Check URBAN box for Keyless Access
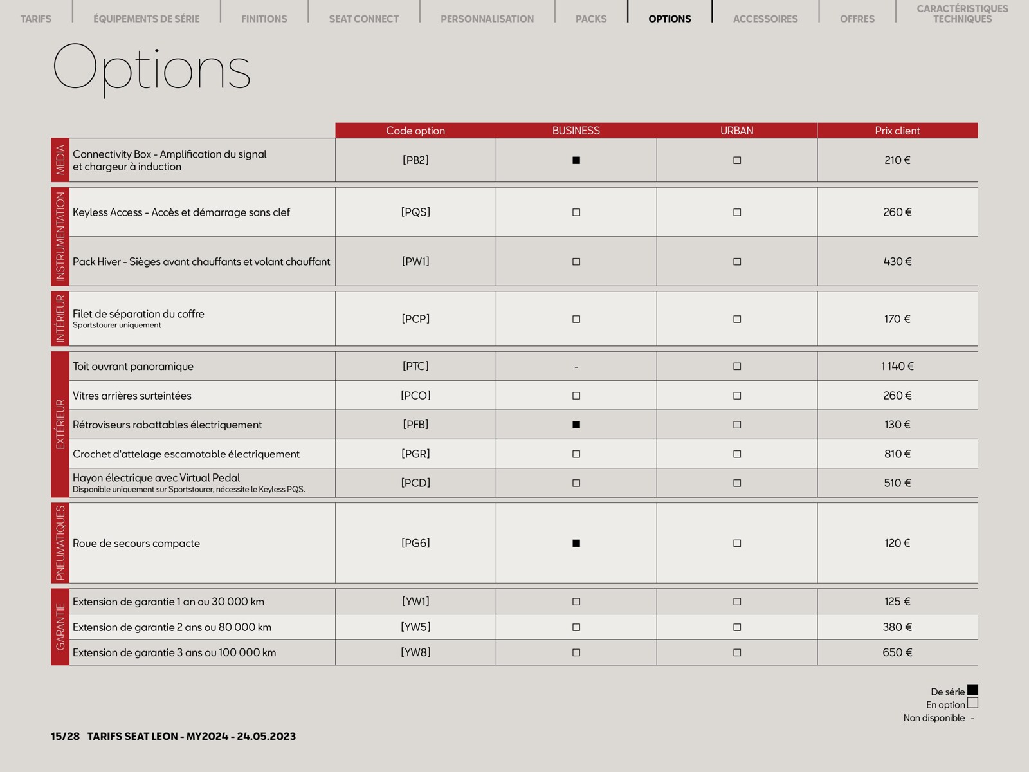Viewport: 1029px width, 772px height. (x=737, y=212)
